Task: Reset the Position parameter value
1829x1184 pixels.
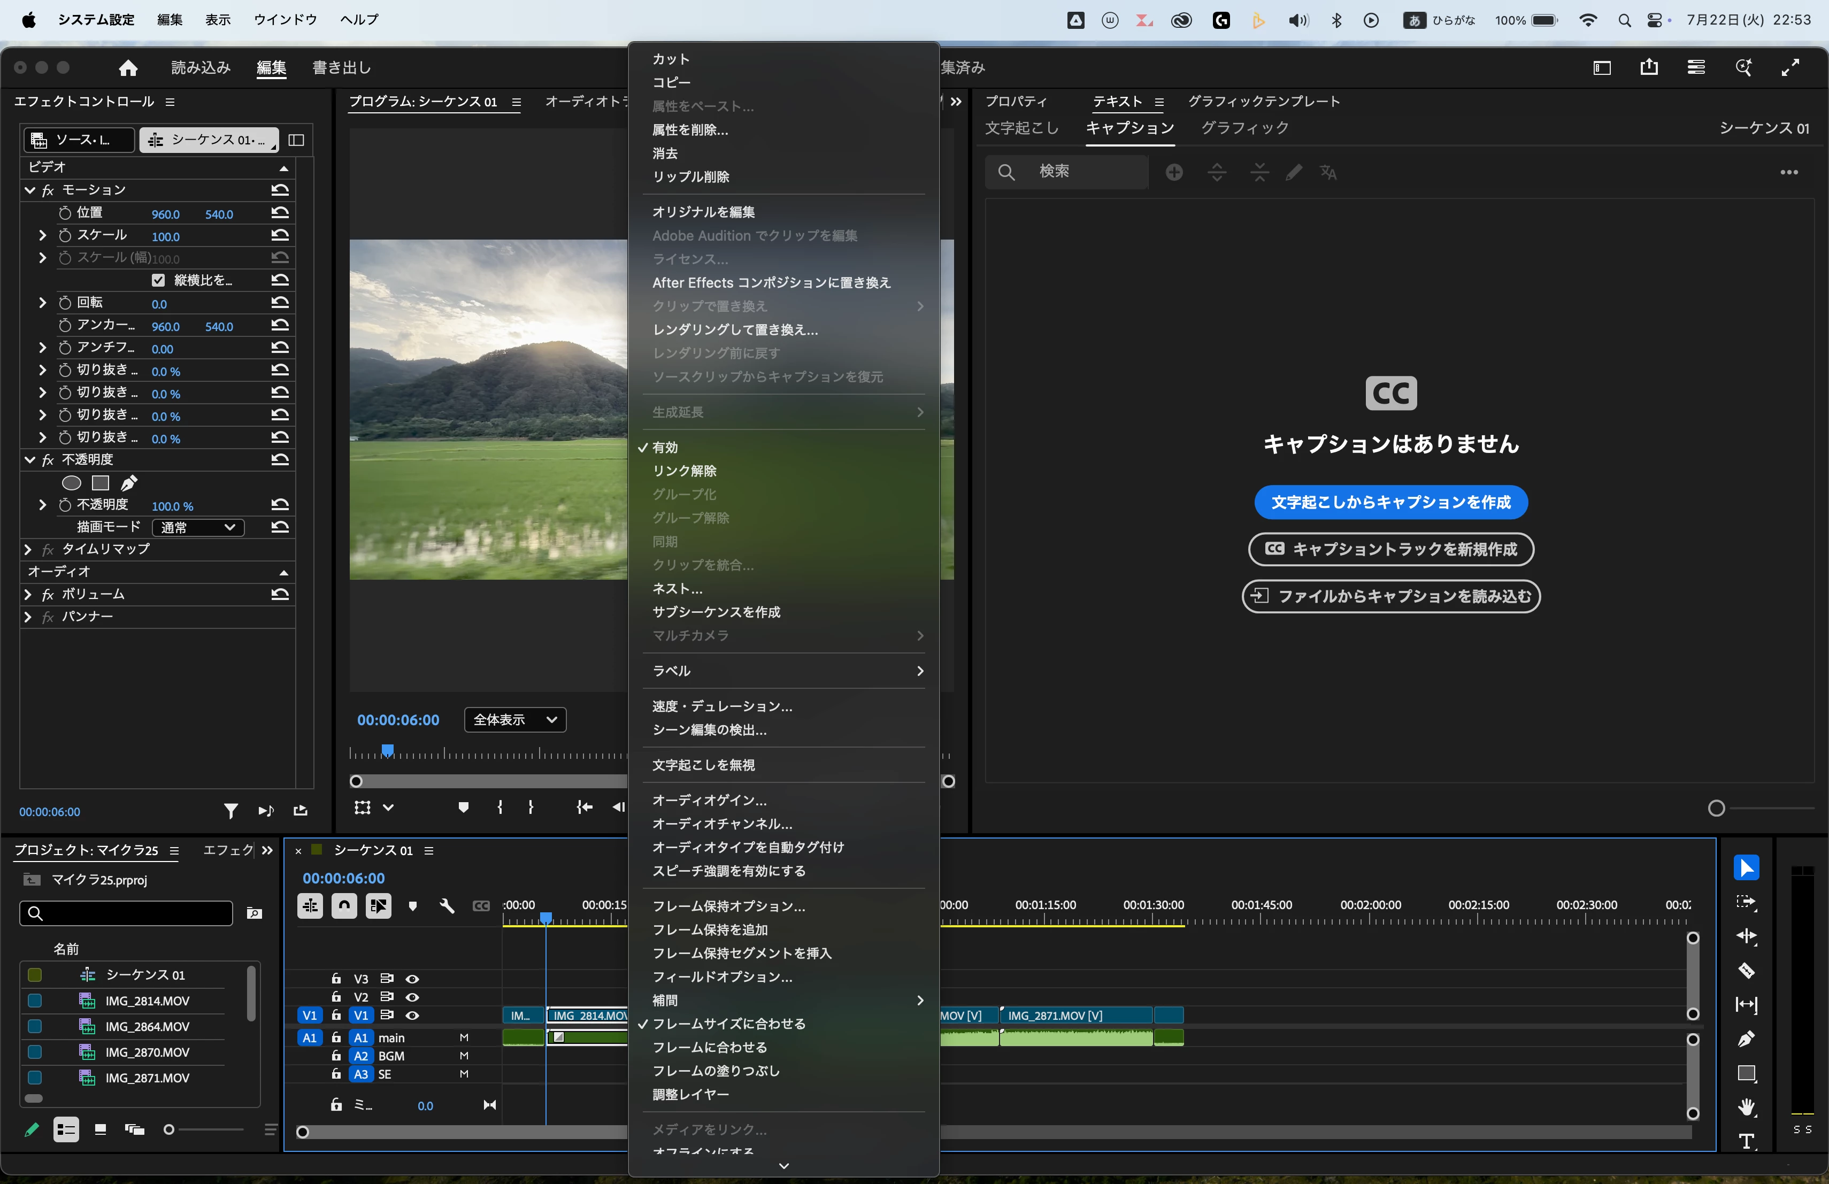Action: click(280, 213)
